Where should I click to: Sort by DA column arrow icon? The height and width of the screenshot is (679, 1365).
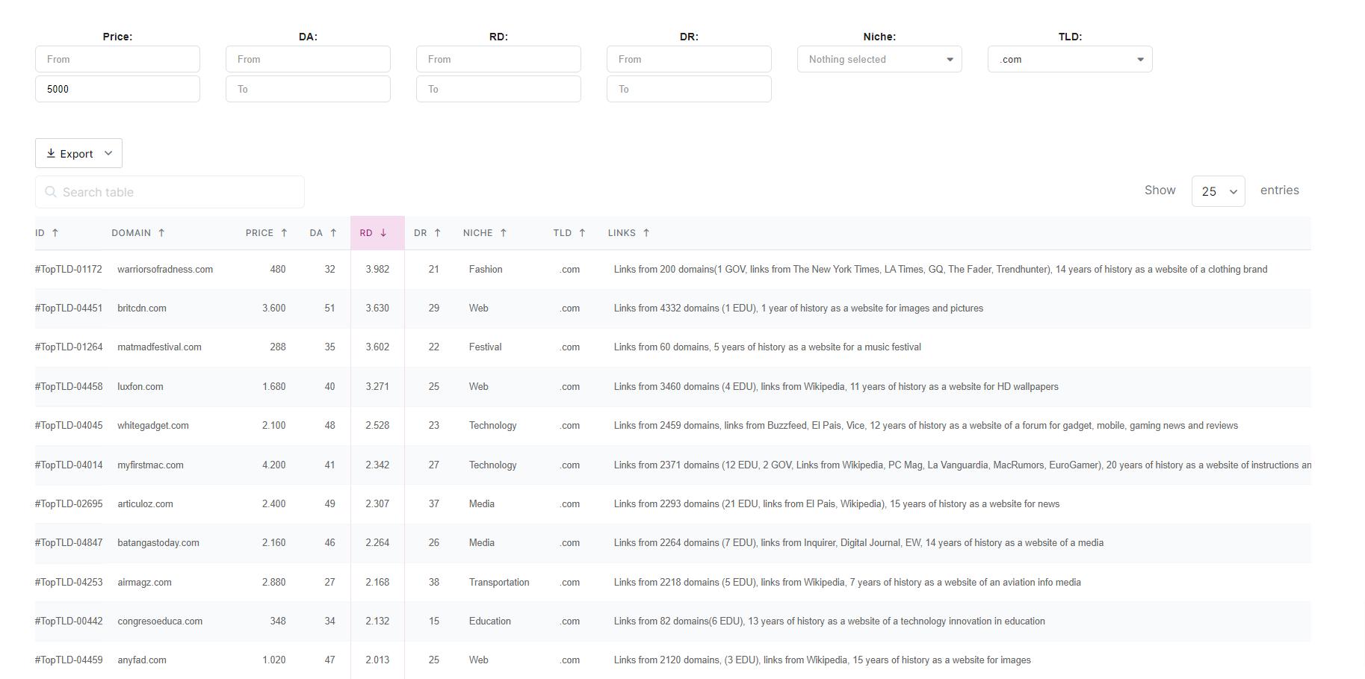click(333, 233)
